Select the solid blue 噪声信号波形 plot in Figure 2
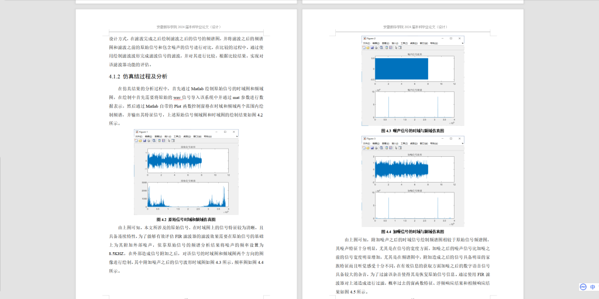The height and width of the screenshot is (299, 599). (401, 69)
